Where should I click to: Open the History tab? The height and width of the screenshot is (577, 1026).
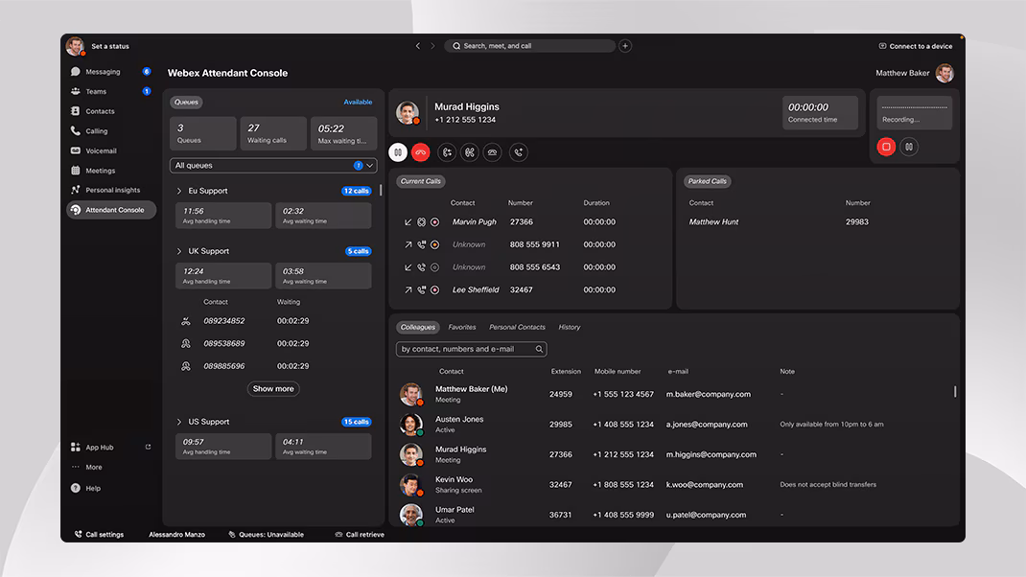(569, 327)
